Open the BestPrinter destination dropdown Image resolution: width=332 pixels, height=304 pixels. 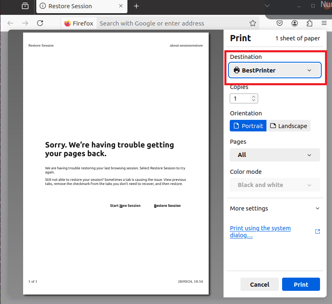click(275, 70)
